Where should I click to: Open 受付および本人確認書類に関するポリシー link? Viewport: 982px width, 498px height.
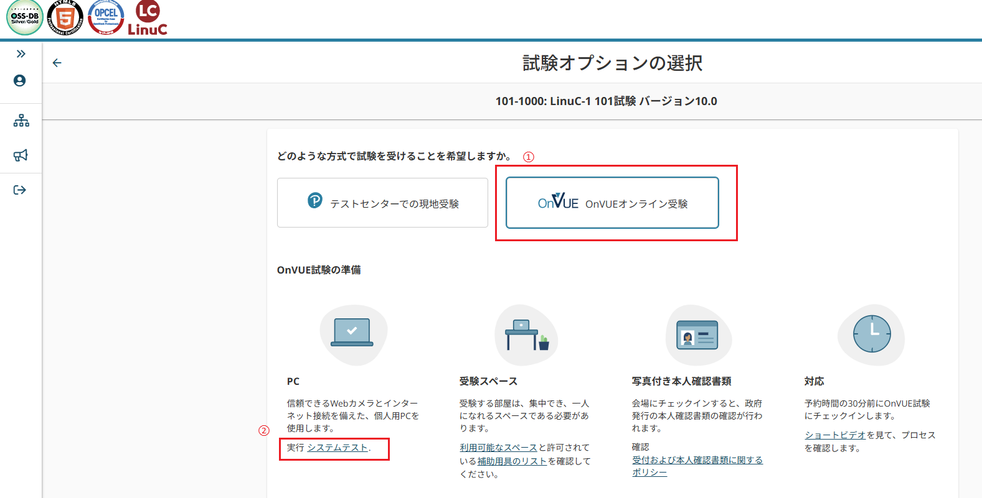[x=697, y=460]
